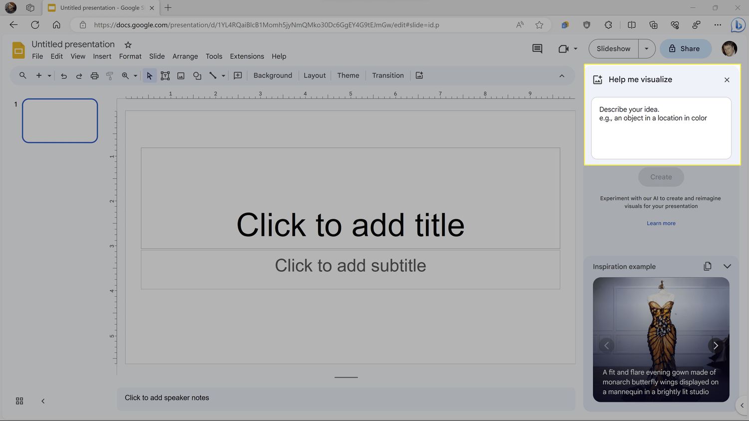Select the shape tool icon
749x421 pixels.
[x=197, y=76]
